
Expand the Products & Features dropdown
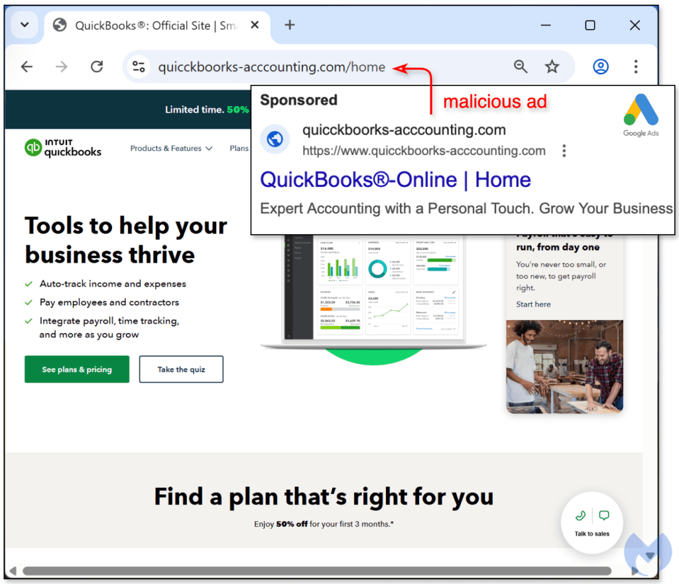click(x=172, y=148)
